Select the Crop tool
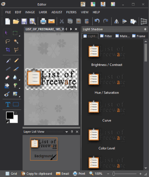The image size is (149, 177). pyautogui.click(x=8, y=50)
